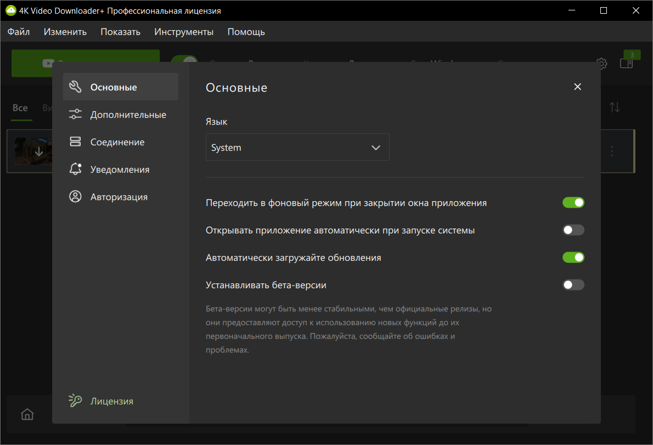Viewport: 653px width, 445px height.
Task: Open the Инструменты menu
Action: click(184, 32)
